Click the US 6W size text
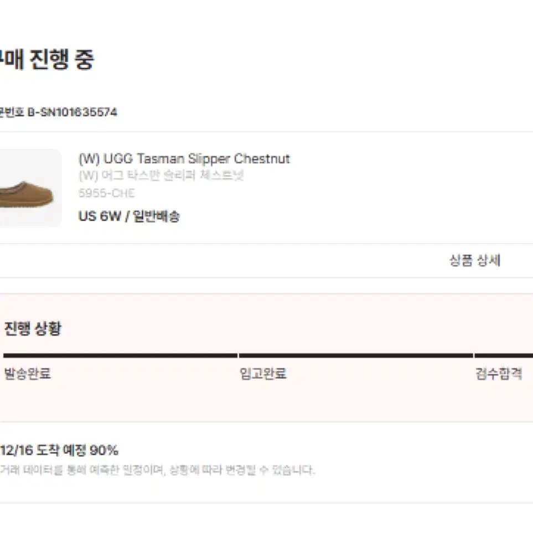The width and height of the screenshot is (533, 533). coord(100,216)
